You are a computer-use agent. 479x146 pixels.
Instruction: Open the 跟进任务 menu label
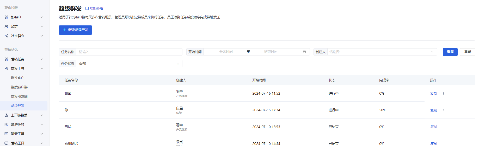pyautogui.click(x=17, y=124)
